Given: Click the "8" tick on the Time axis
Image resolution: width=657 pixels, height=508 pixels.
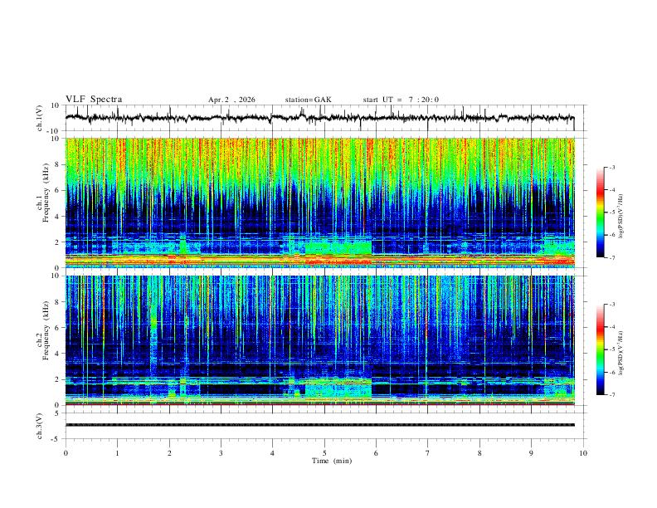Looking at the screenshot, I should coord(479,453).
